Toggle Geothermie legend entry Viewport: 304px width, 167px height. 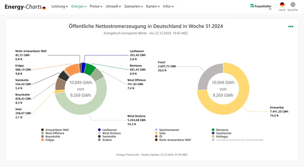pyautogui.click(x=222, y=133)
